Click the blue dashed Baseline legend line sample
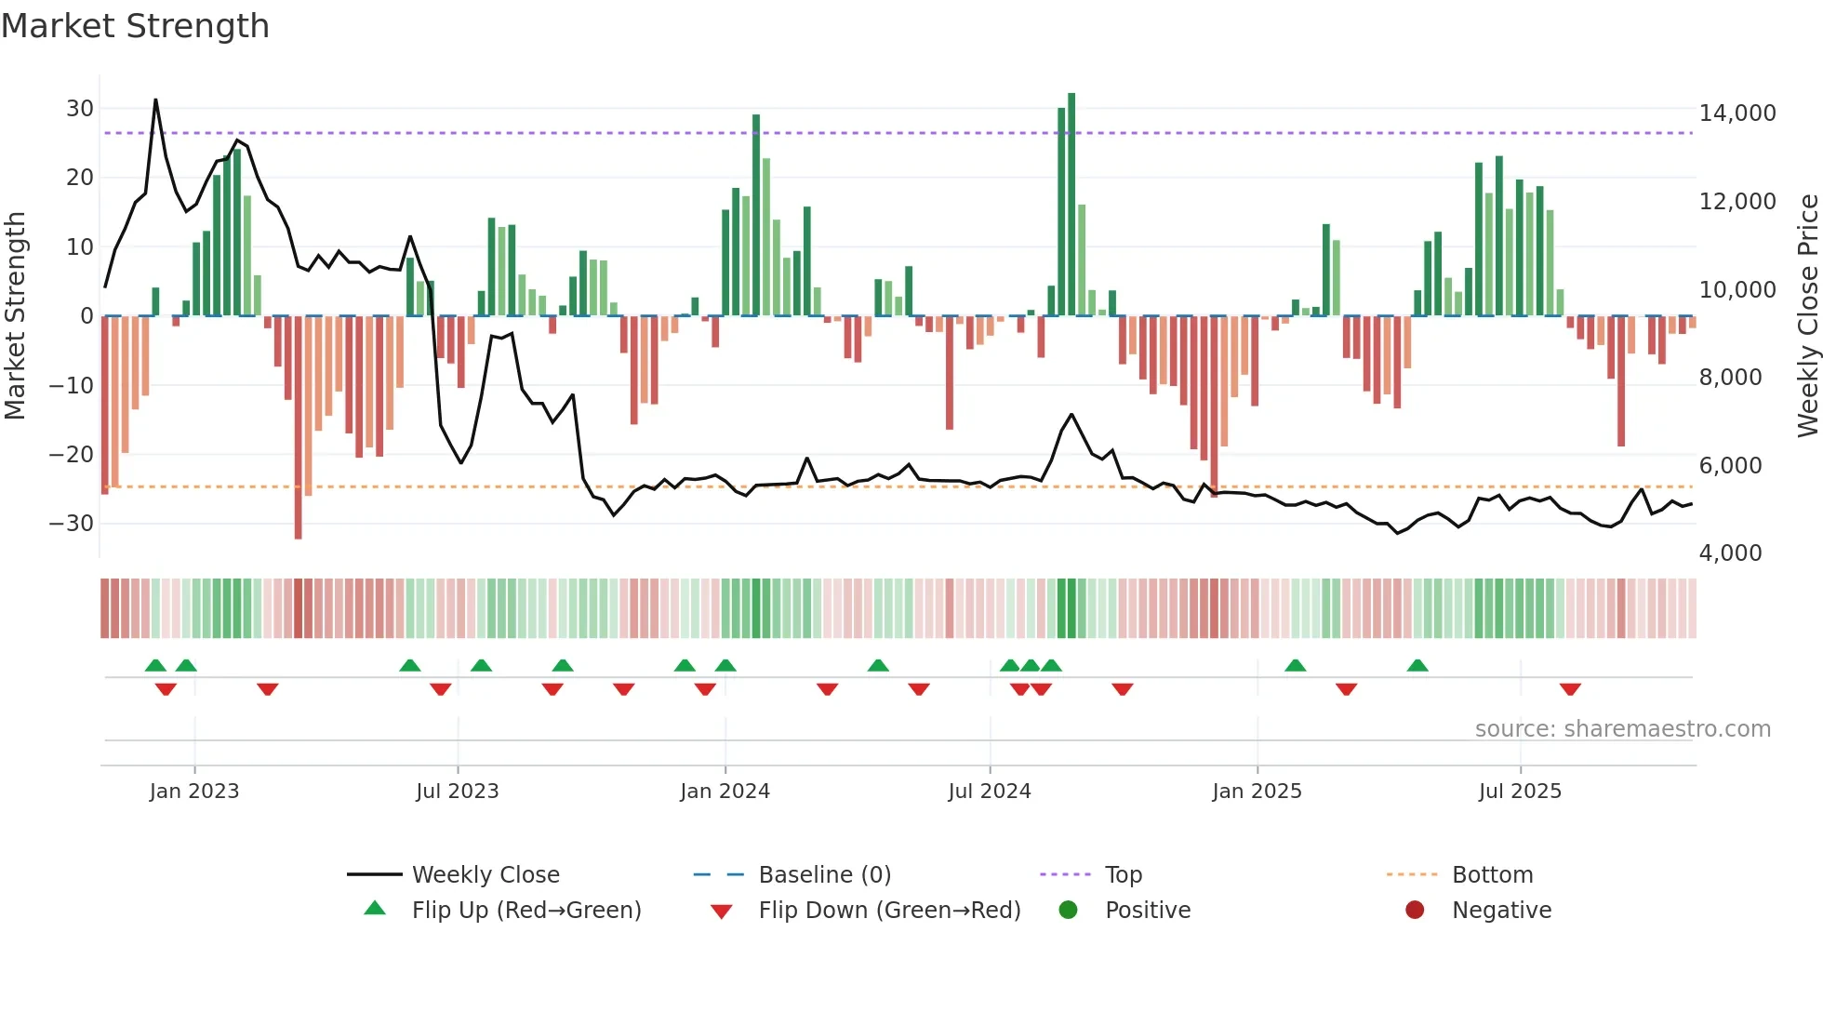The height and width of the screenshot is (1025, 1823). (x=719, y=874)
